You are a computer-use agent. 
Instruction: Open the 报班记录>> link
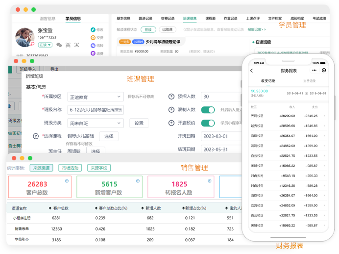(x=257, y=29)
